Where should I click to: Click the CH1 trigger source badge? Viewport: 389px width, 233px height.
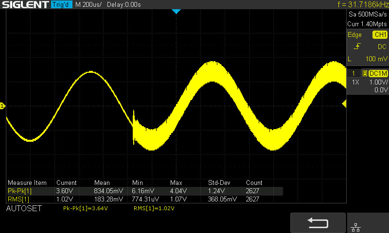(380, 34)
